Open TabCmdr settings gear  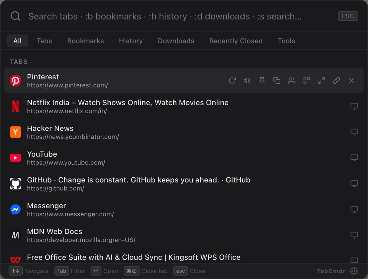354,271
